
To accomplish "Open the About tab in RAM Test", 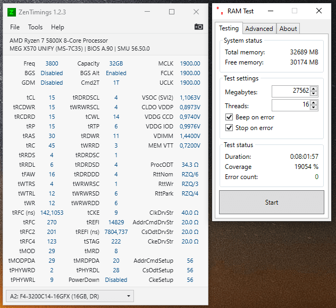I will coord(288,29).
